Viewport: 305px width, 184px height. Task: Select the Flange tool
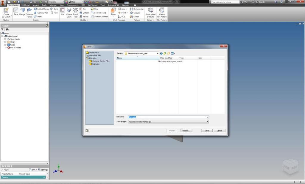pos(22,12)
